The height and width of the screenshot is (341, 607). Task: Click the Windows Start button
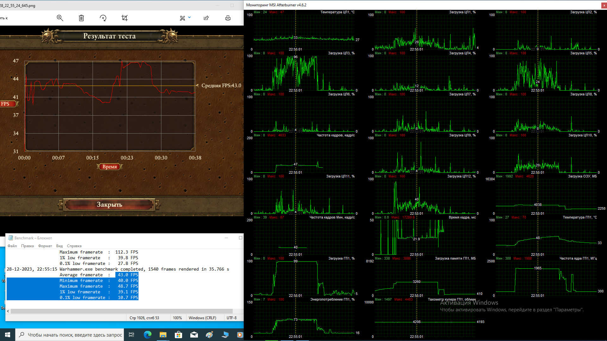point(8,335)
